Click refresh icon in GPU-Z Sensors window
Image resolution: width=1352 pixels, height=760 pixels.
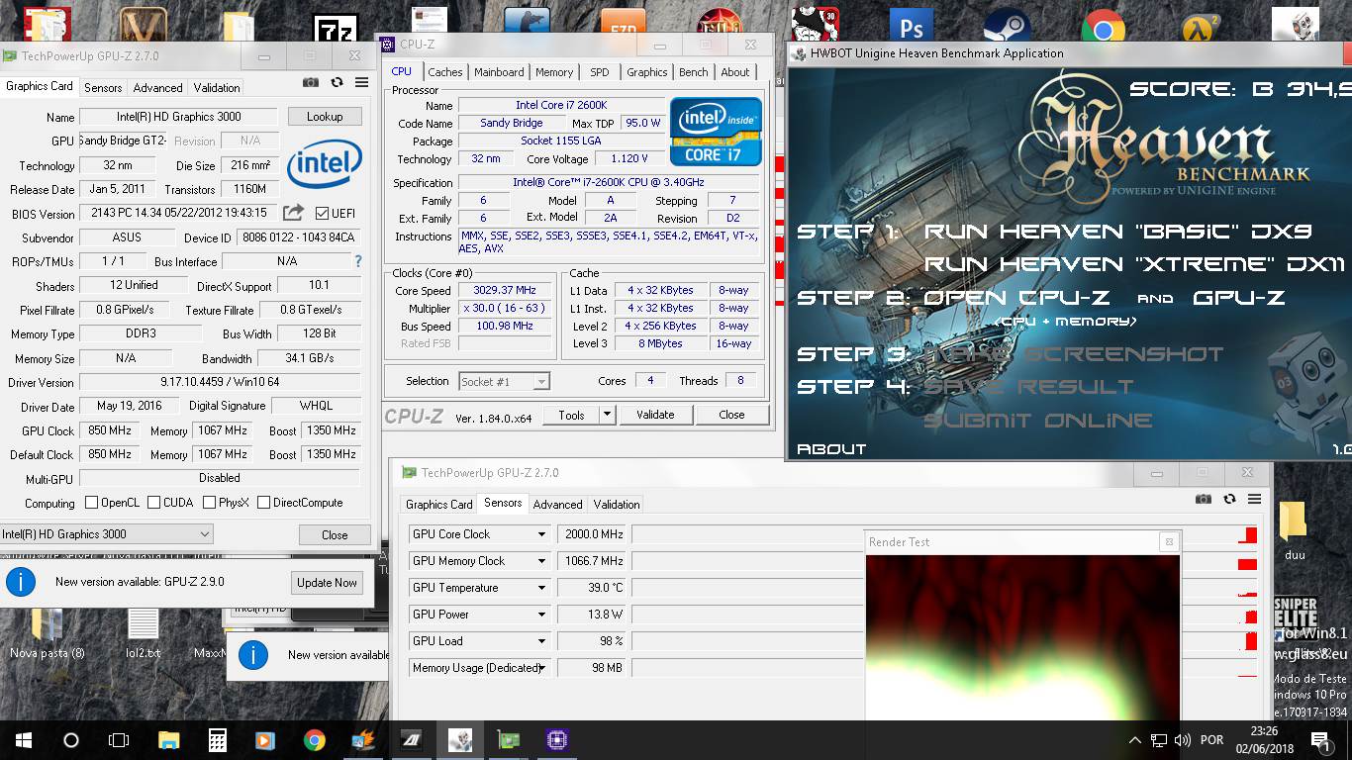(1229, 500)
